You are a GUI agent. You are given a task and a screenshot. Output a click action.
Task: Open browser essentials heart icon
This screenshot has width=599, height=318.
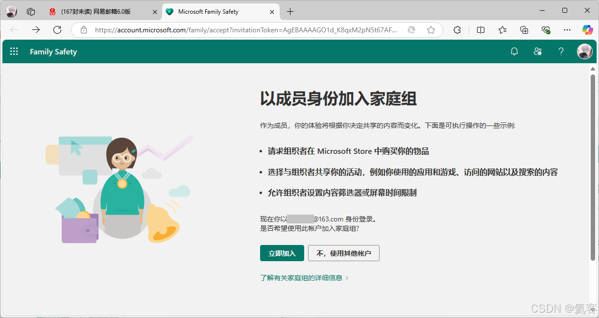point(546,30)
